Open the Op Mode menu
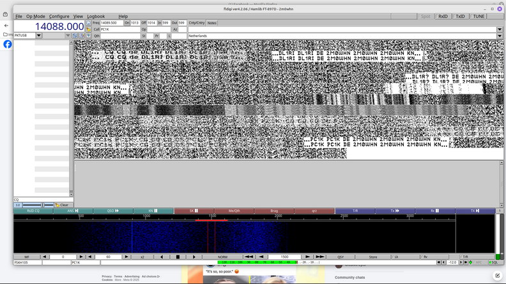The height and width of the screenshot is (284, 506). point(36,17)
